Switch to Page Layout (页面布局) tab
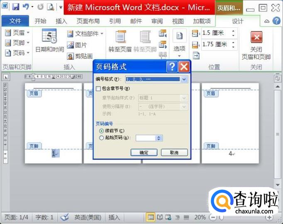 (88, 21)
